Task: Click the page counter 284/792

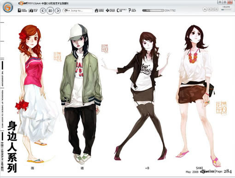Action: (x=170, y=11)
